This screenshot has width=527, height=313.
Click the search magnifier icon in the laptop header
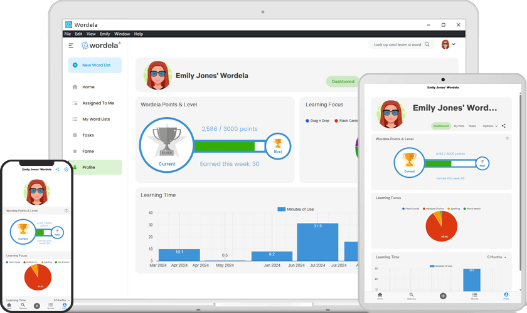tap(427, 44)
